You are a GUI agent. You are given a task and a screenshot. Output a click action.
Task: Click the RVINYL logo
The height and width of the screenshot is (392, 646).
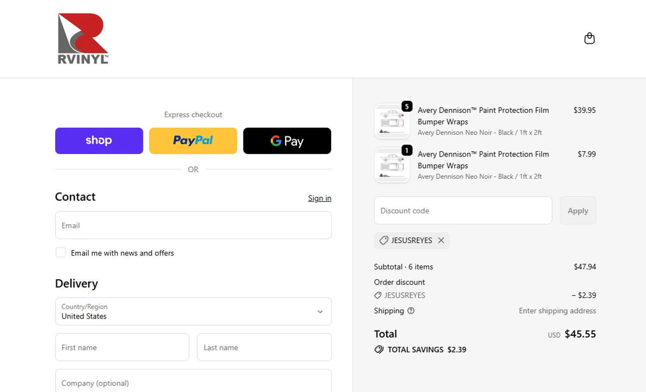[x=83, y=39]
